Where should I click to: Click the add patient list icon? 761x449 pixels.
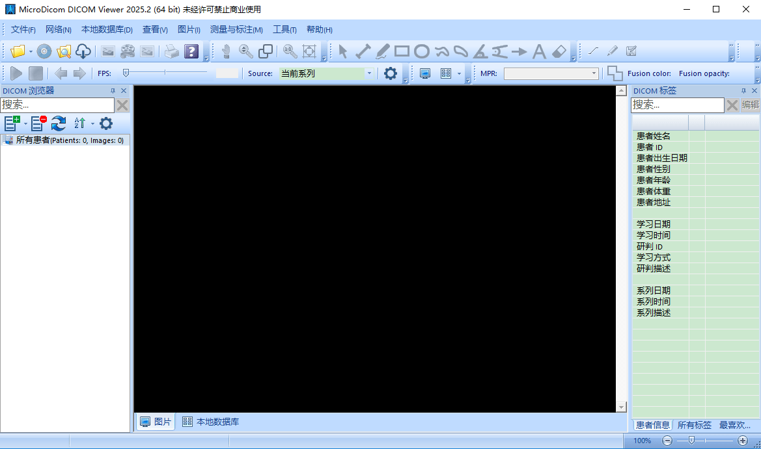[12, 123]
